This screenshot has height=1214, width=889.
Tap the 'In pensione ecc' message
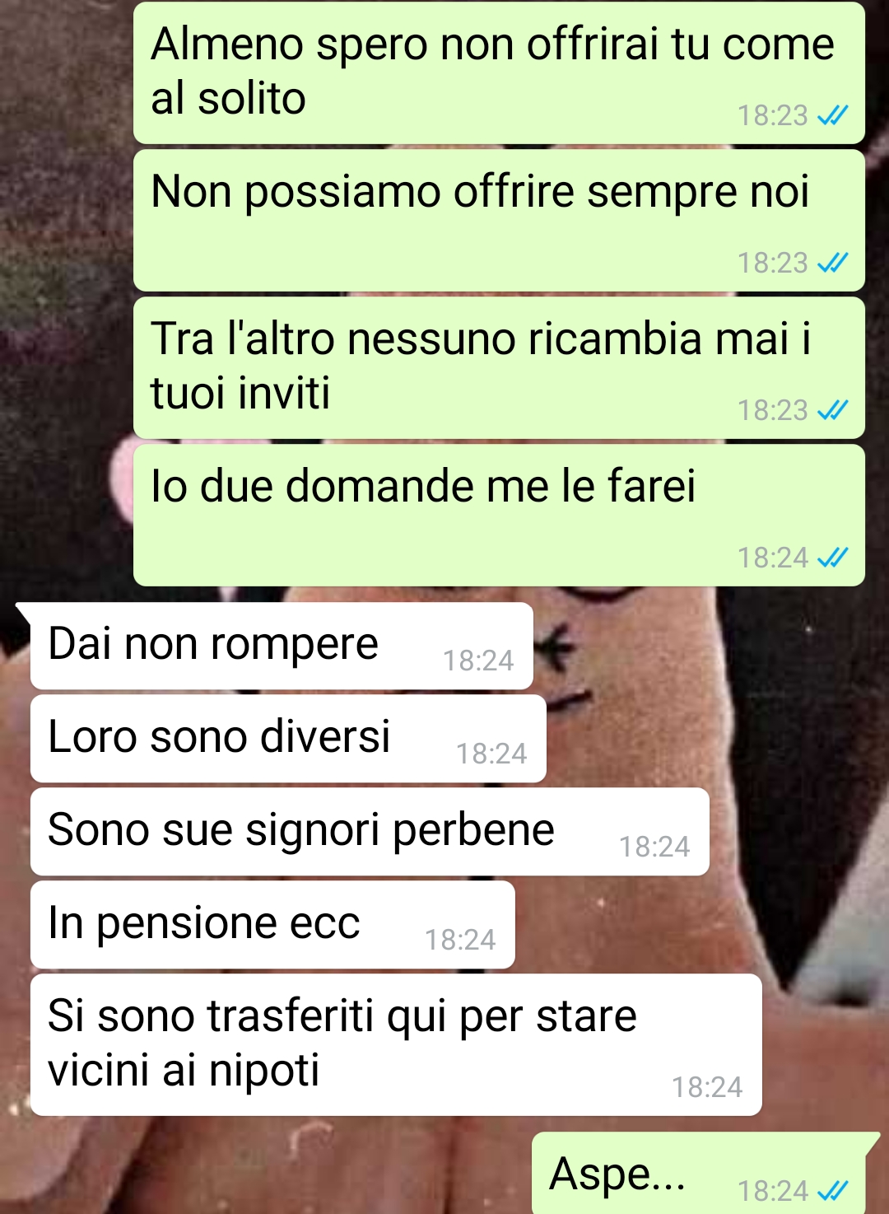[272, 925]
